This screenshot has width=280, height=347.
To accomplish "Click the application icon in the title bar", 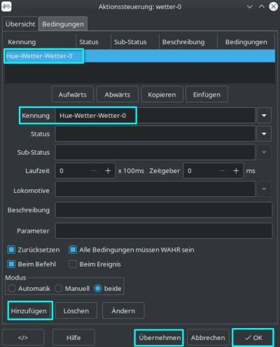I will [6, 6].
